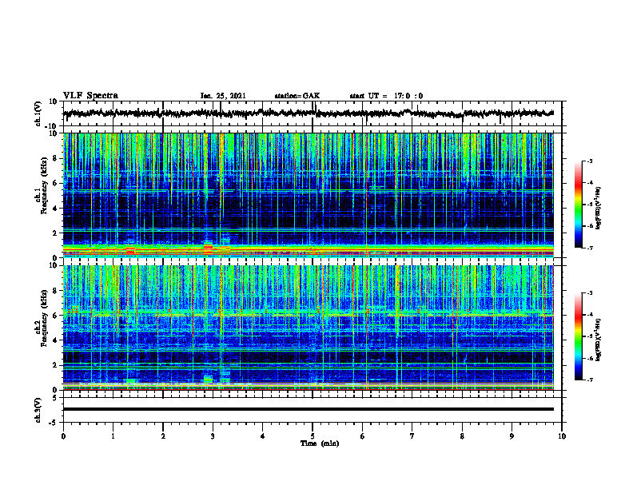Click the ch.3 flat black voltage trace
This screenshot has height=489, width=633.
308,409
